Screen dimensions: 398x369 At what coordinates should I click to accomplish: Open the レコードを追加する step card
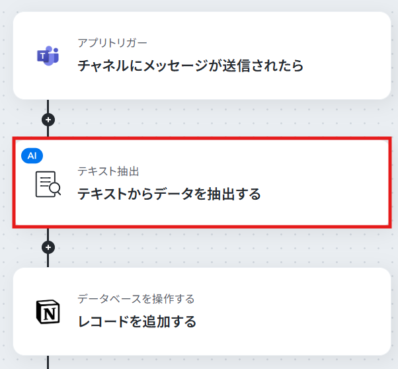coord(202,311)
